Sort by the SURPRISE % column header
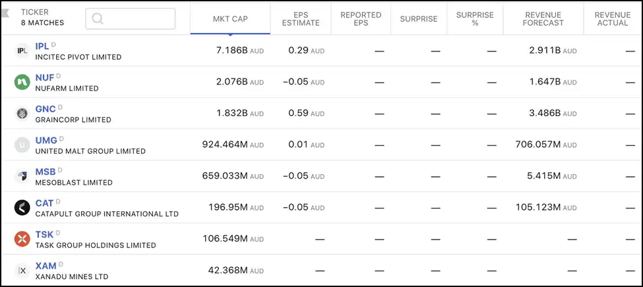This screenshot has width=643, height=287. coord(475,19)
